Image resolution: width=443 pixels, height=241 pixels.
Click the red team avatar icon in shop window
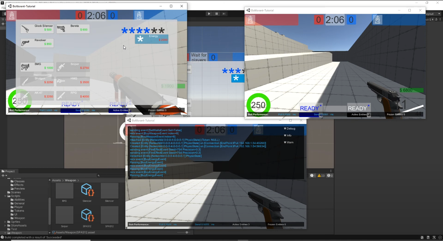[12, 16]
